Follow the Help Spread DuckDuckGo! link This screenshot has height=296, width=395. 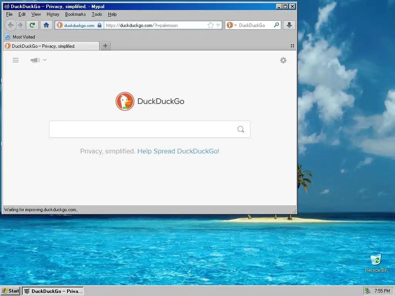tap(178, 151)
